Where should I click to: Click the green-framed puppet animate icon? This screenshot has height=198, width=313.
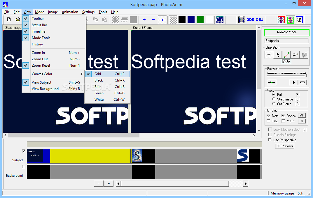click(291, 20)
